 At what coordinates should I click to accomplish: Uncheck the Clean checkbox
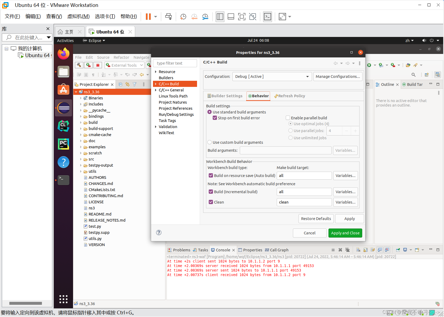click(211, 202)
